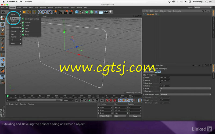This screenshot has width=215, height=134.
Task: Click the coordinate system cube icon
Action: click(55, 12)
